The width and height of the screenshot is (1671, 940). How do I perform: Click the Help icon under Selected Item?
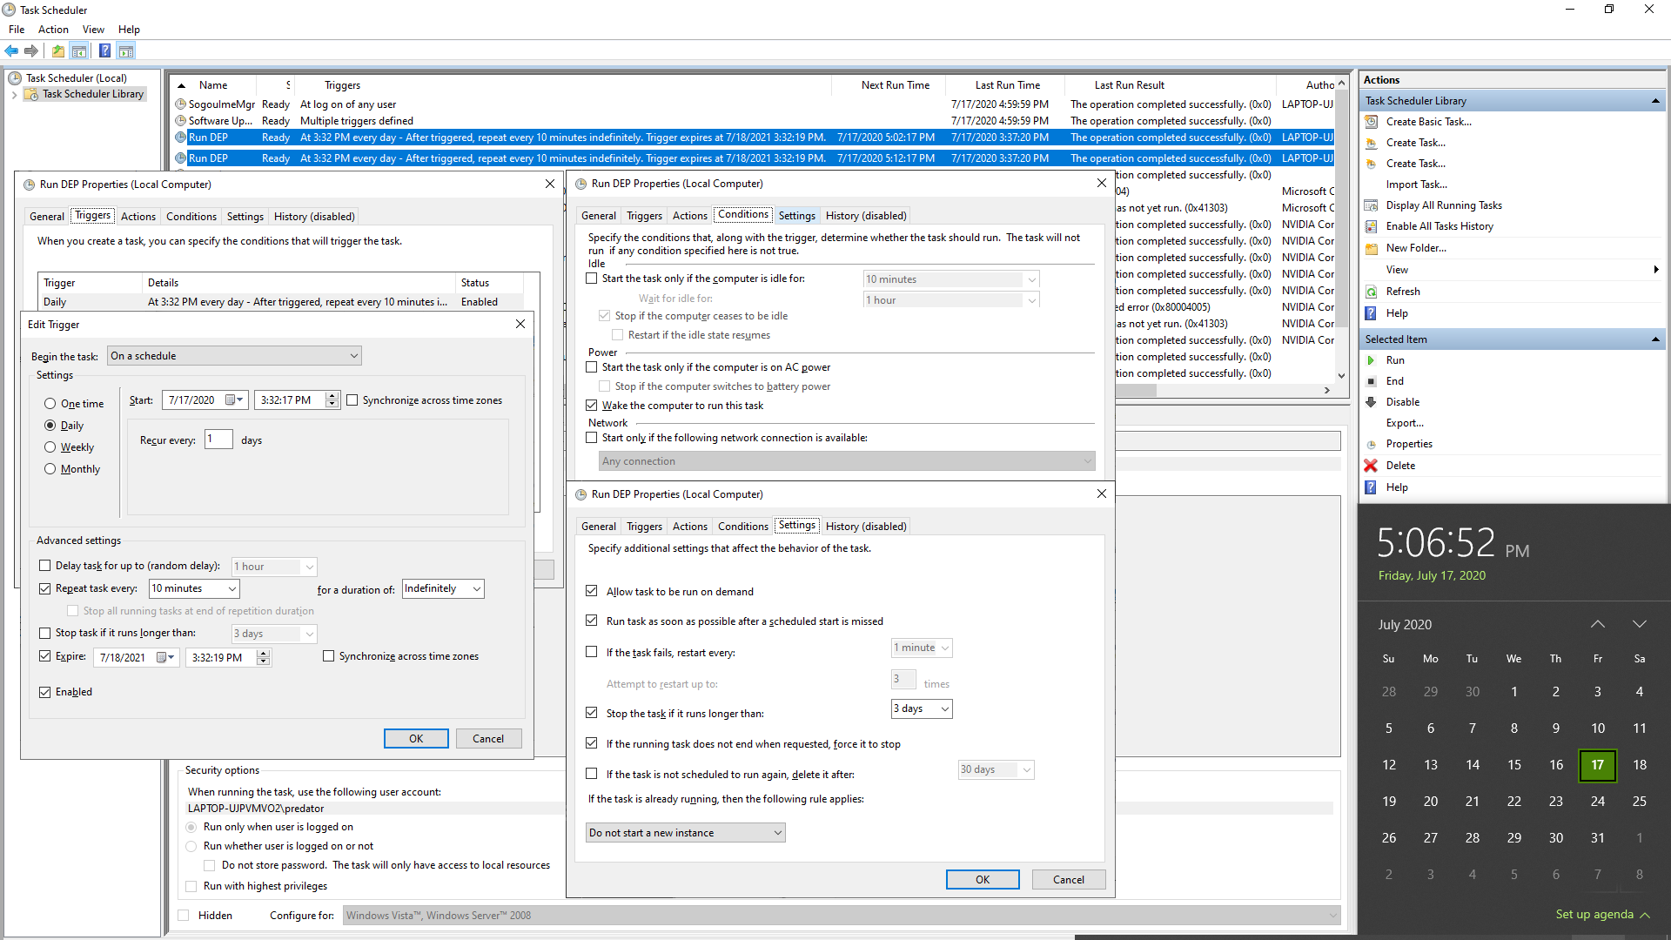tap(1371, 487)
